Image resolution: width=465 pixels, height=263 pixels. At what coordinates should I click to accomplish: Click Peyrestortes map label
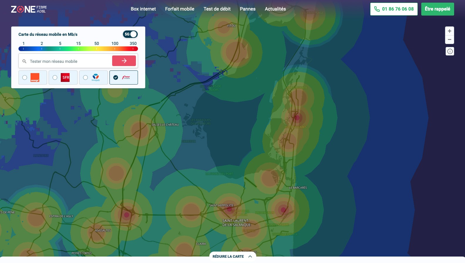click(x=82, y=253)
